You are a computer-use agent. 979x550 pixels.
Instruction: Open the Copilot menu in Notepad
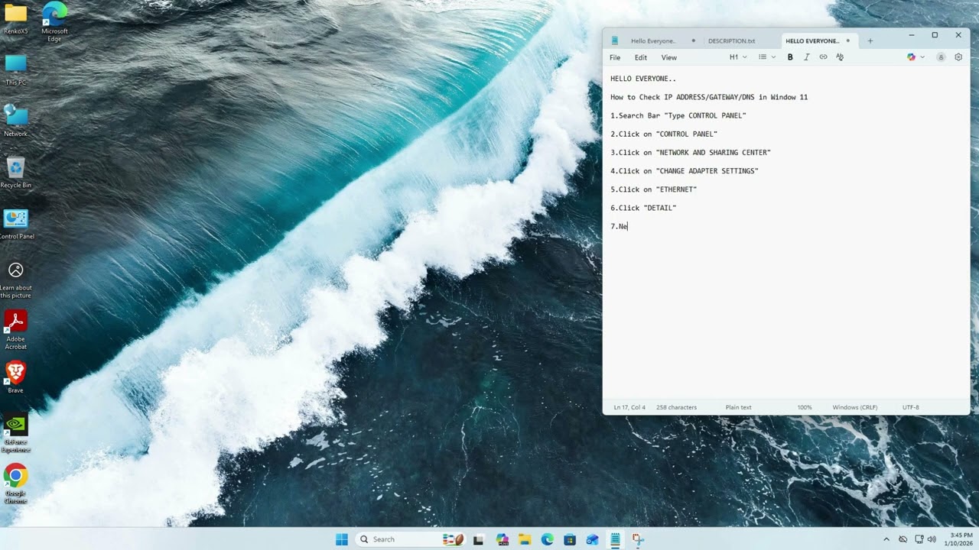911,57
